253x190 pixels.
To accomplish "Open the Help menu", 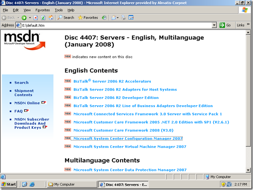I will pos(71,10).
